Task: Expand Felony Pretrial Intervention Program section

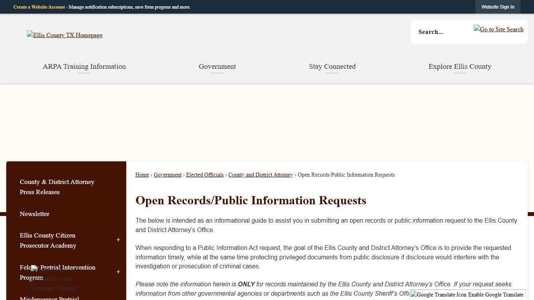Action: pyautogui.click(x=118, y=271)
